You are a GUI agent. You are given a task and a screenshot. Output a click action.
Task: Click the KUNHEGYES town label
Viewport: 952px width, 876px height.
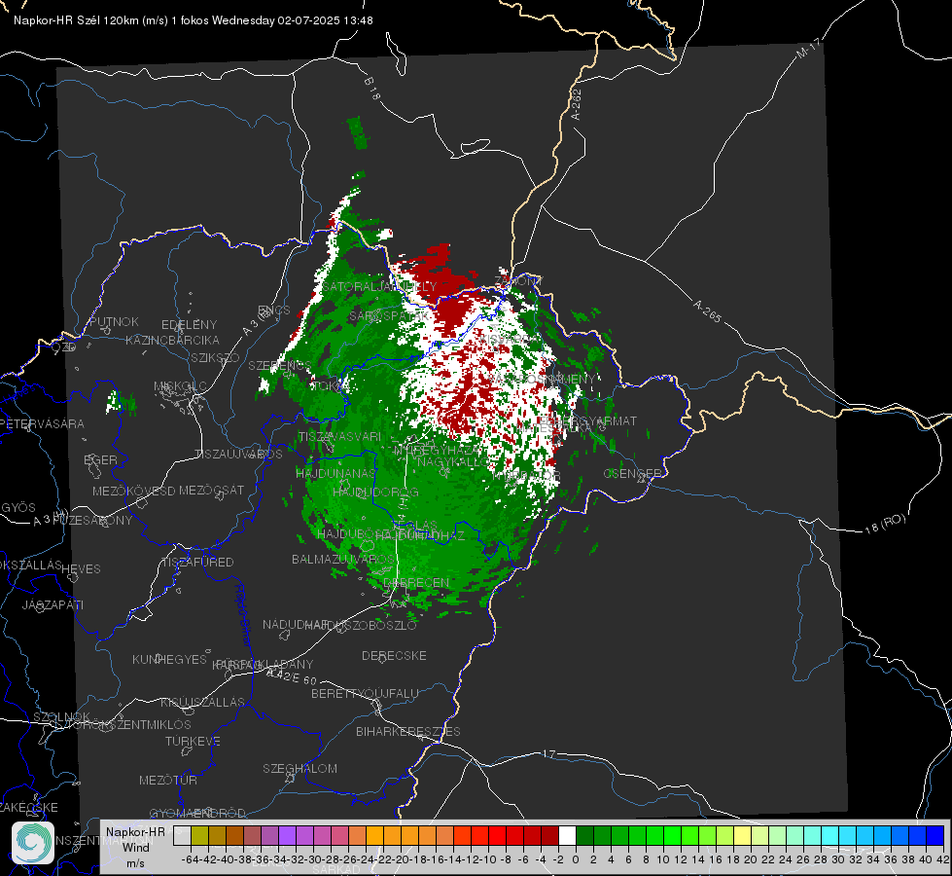pyautogui.click(x=169, y=660)
